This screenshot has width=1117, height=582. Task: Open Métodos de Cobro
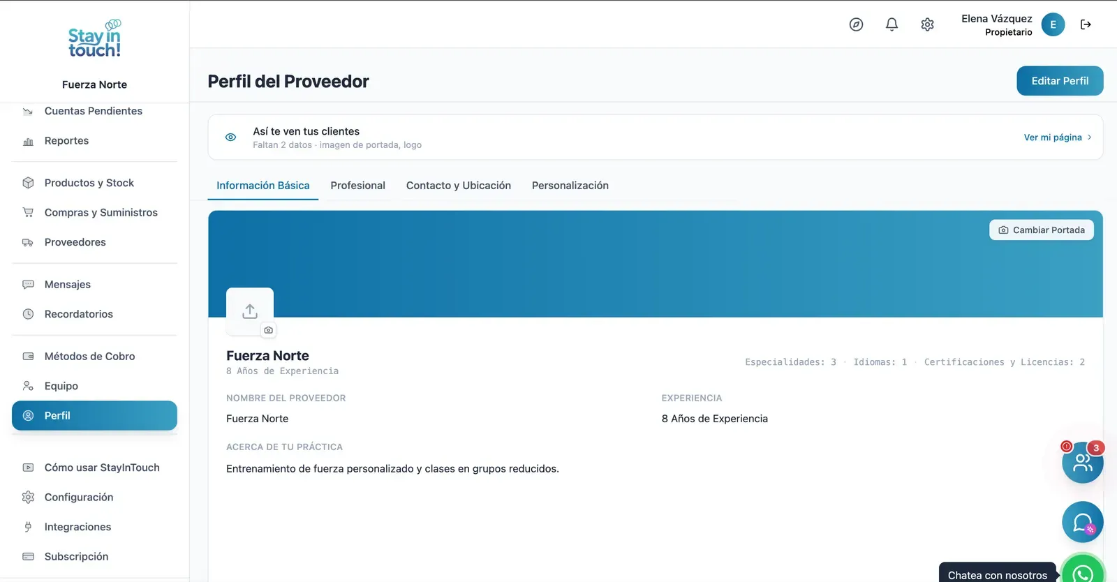(94, 357)
